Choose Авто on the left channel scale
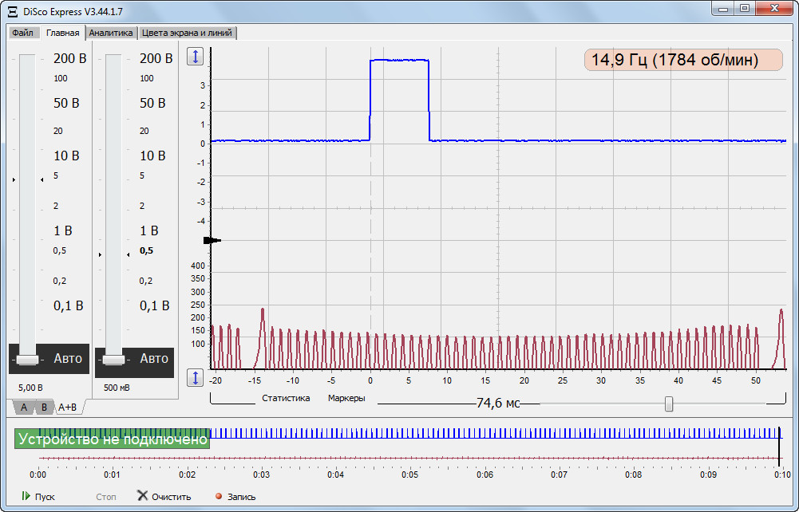The height and width of the screenshot is (512, 799). (x=68, y=358)
